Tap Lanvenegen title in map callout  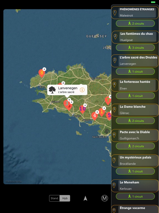pyautogui.click(x=68, y=88)
